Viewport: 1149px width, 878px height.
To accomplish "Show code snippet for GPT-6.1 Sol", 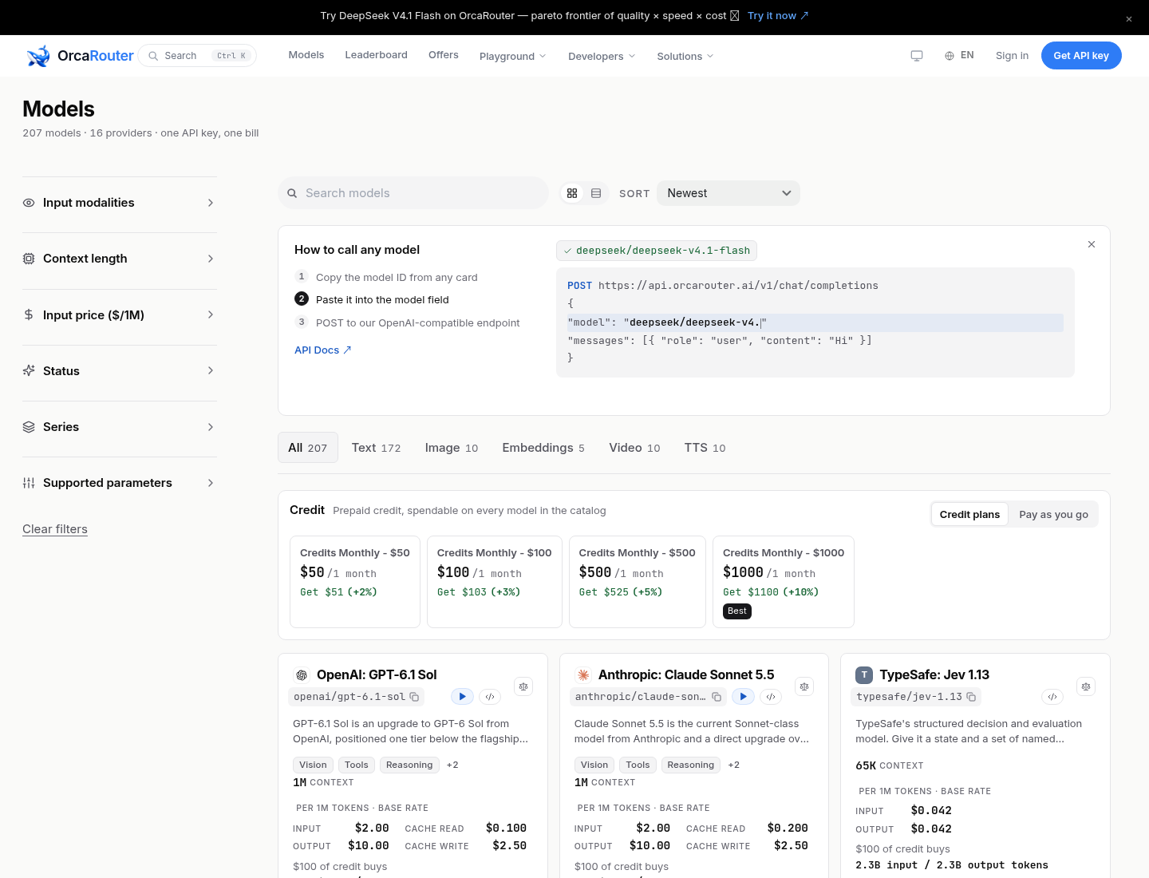I will click(x=490, y=697).
